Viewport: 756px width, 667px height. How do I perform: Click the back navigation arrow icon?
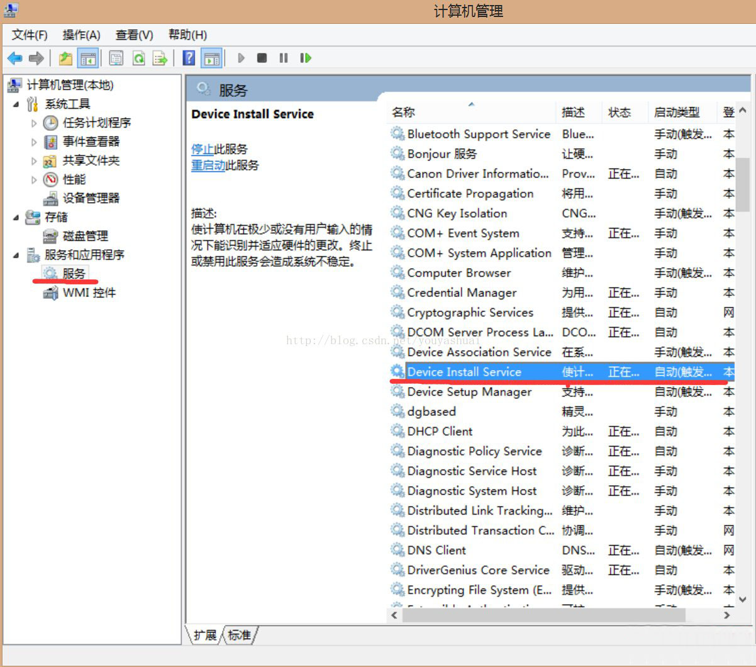(x=14, y=58)
